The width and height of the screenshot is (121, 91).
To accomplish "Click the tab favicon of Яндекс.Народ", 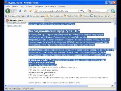I will [x=8, y=20].
